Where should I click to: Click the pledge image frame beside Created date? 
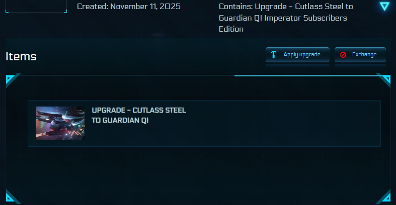coord(35,7)
